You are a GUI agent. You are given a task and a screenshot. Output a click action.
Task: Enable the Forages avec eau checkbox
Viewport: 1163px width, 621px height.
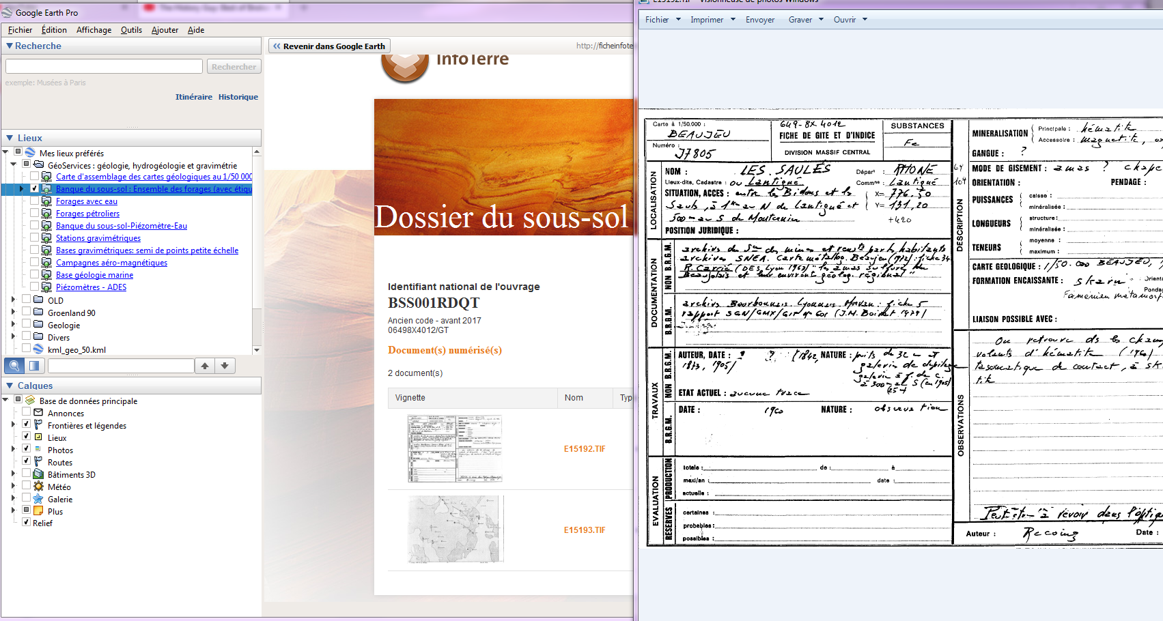coord(34,201)
